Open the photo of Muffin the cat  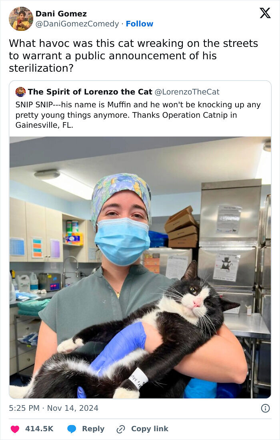tap(140, 267)
